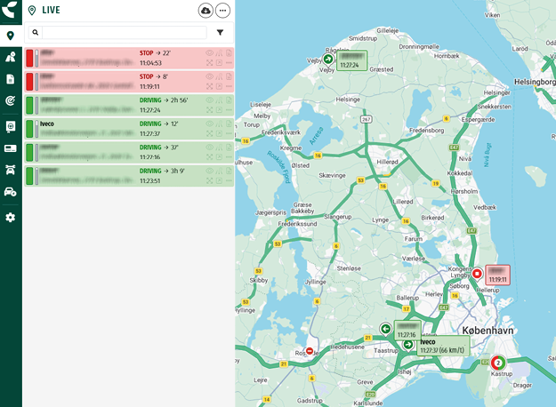Click the red status bar of 11:04:53 row

[x=29, y=58]
